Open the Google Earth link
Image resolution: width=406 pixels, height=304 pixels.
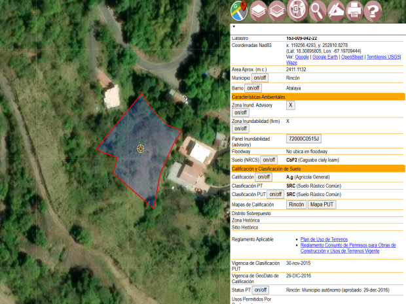click(x=325, y=57)
